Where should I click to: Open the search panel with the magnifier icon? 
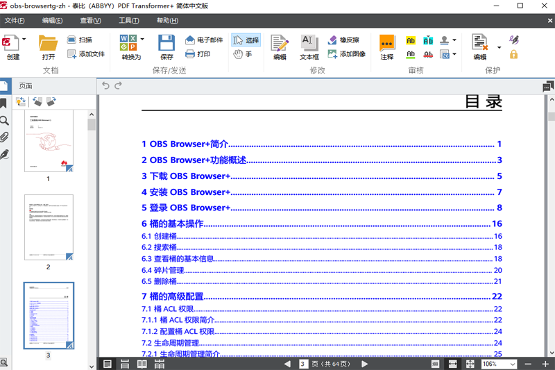click(4, 120)
